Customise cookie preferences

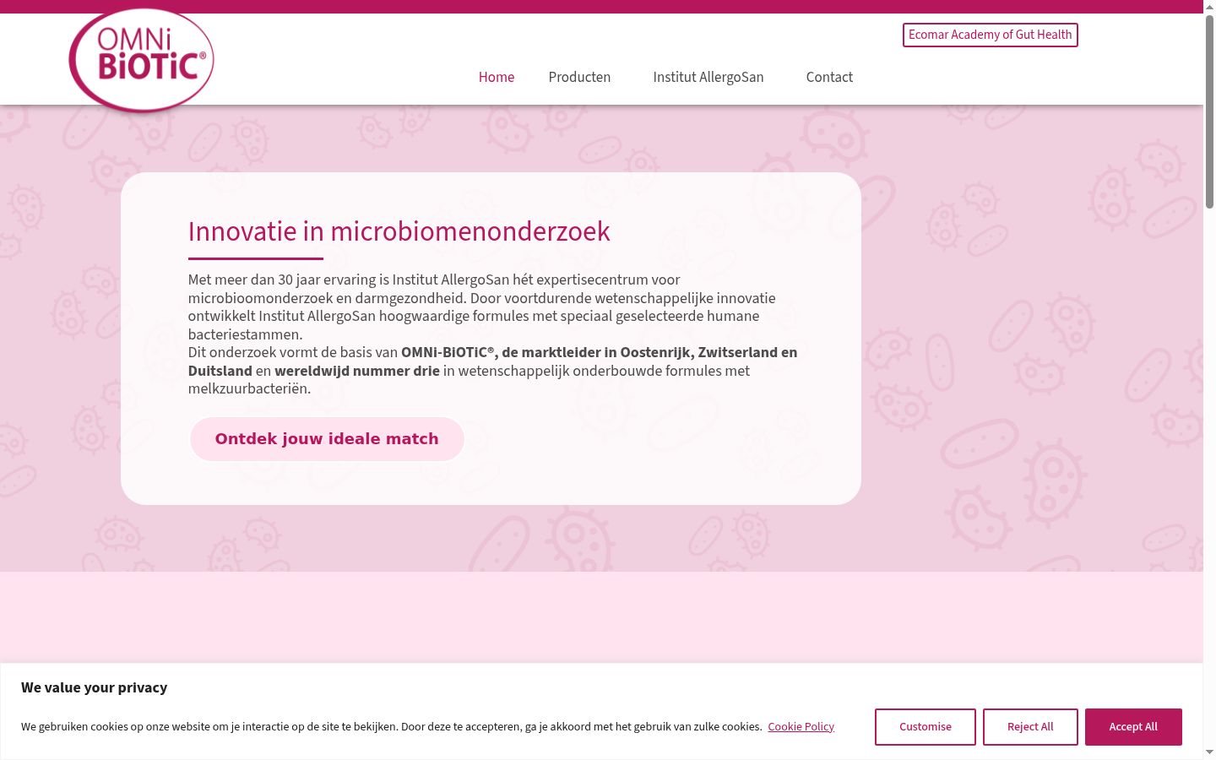926,727
